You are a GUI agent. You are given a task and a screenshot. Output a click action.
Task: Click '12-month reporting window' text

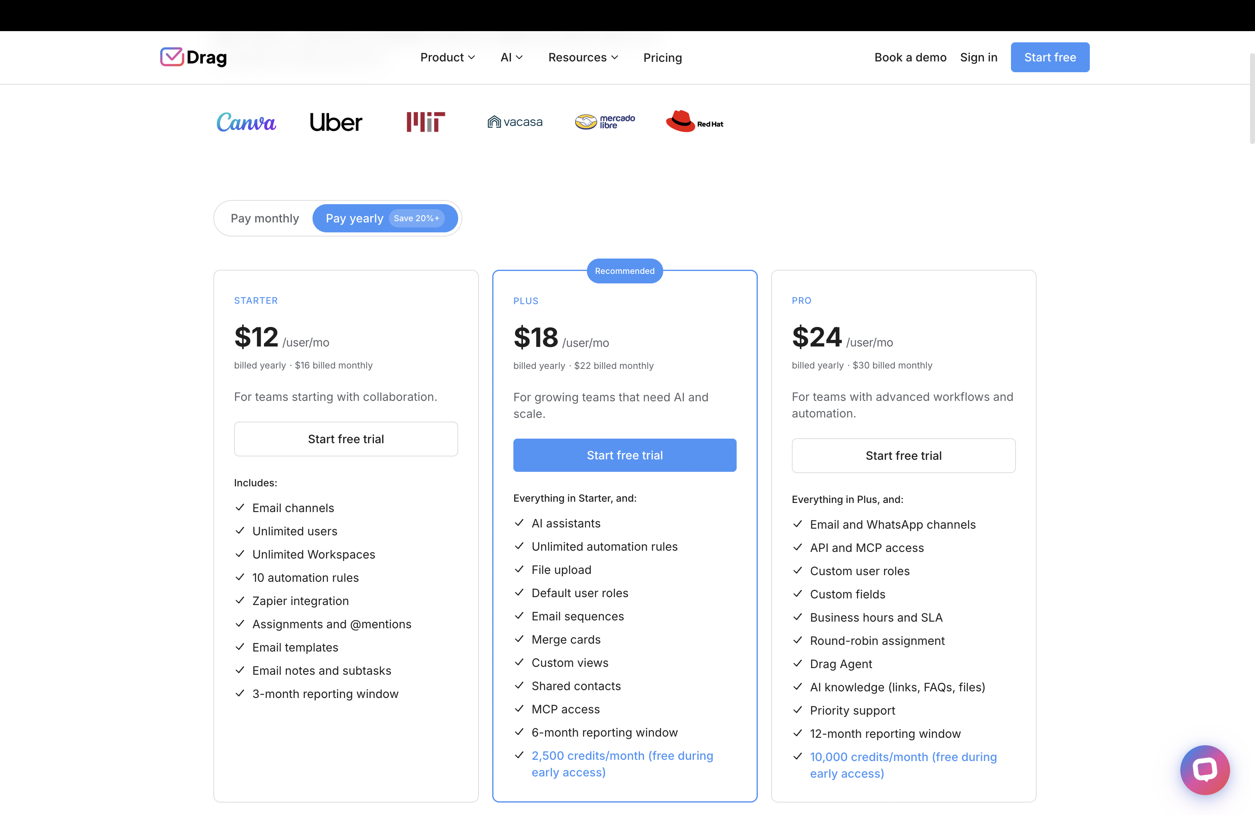[885, 733]
